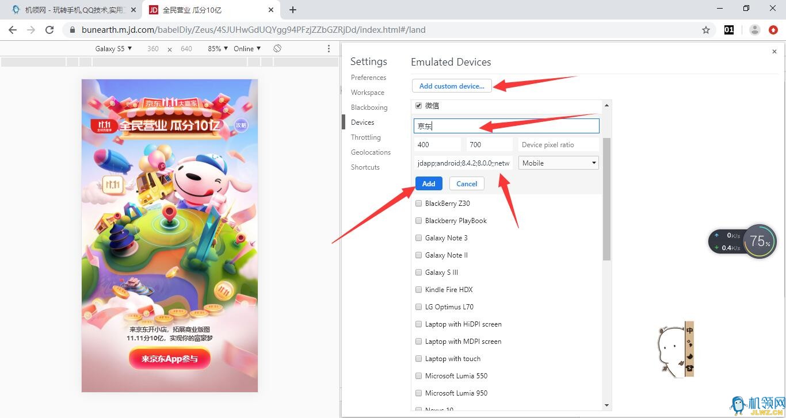Click device list scroll up arrow
This screenshot has width=786, height=418.
[x=606, y=106]
